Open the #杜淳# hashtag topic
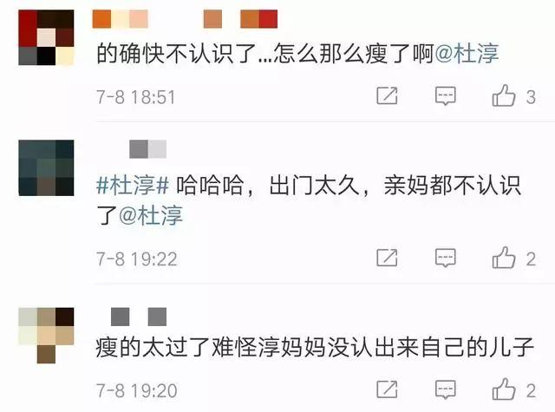Image resolution: width=555 pixels, height=412 pixels. (x=133, y=185)
